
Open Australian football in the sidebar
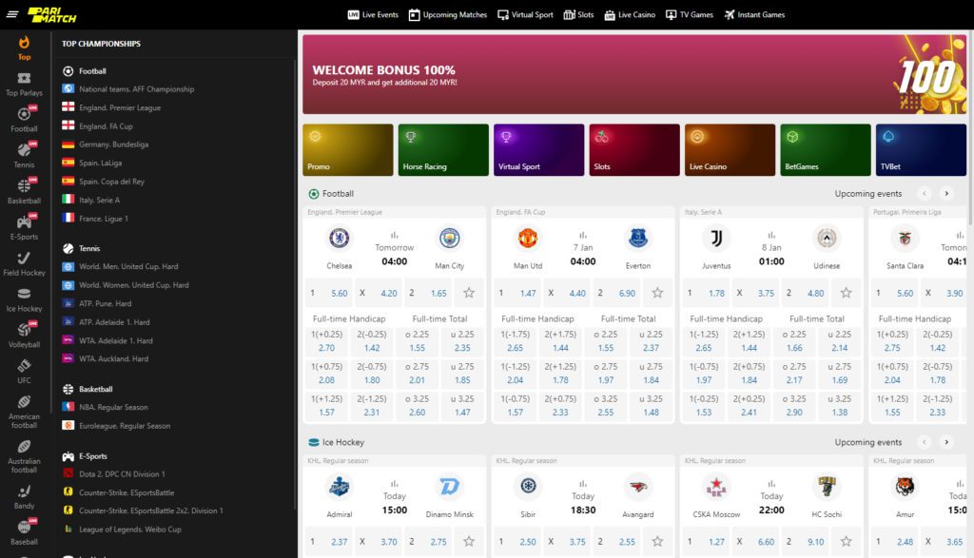click(24, 456)
